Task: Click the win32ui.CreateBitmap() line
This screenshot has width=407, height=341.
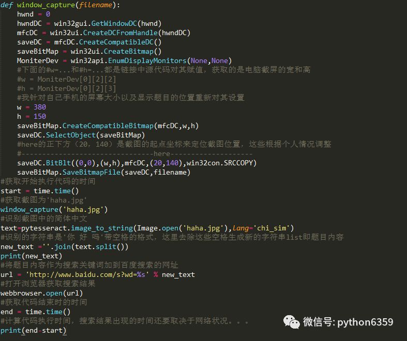Action: pyautogui.click(x=89, y=51)
